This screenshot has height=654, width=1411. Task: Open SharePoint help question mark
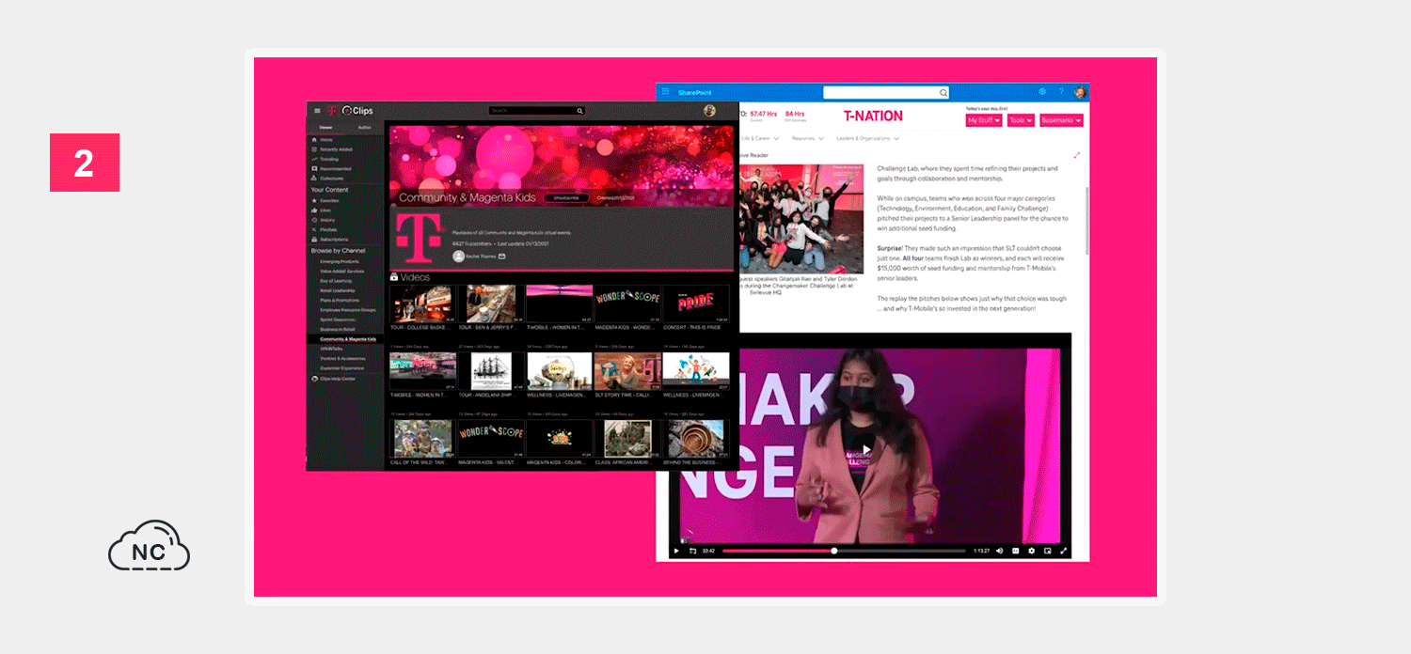(x=1061, y=92)
